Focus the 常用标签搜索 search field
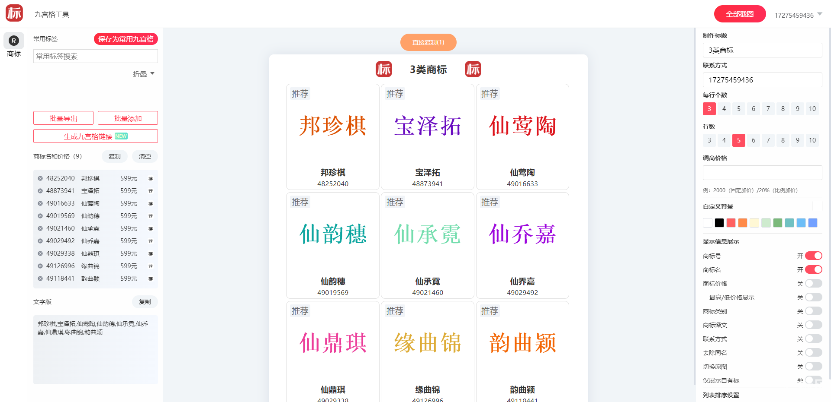 [96, 56]
